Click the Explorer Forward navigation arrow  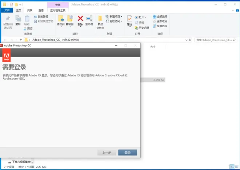pyautogui.click(x=11, y=40)
